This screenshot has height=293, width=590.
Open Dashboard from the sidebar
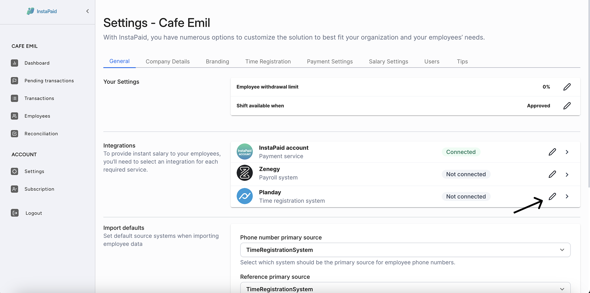(37, 63)
